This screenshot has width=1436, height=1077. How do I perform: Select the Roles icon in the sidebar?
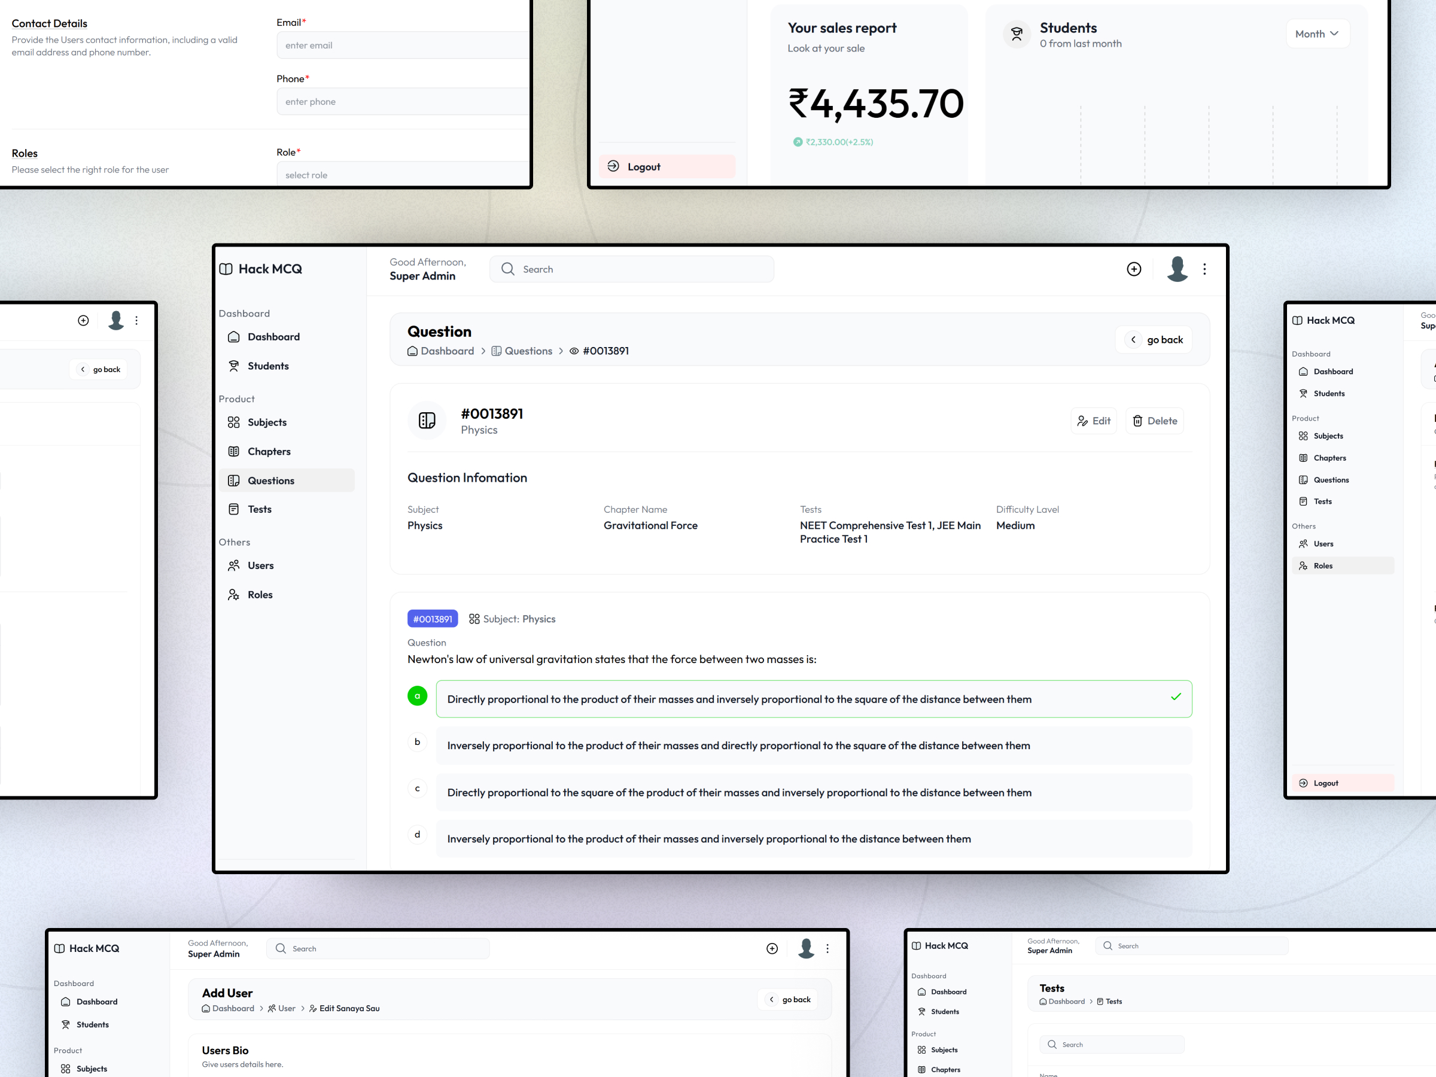tap(235, 594)
